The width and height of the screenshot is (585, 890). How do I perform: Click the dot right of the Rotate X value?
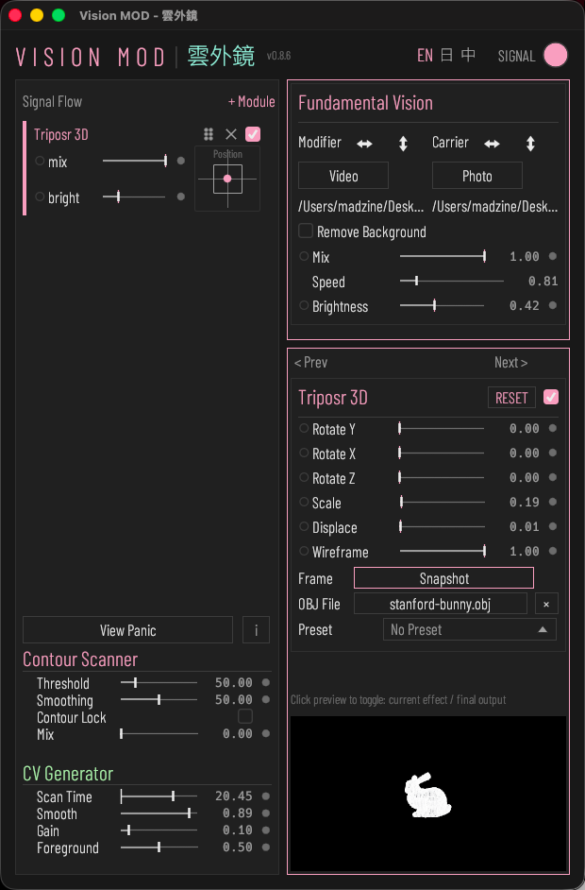coord(553,453)
